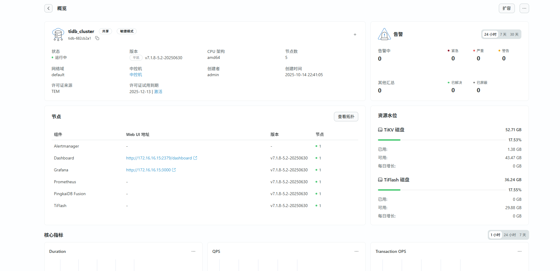Click the TiFlash disk icon
This screenshot has width=560, height=271.
(x=380, y=180)
